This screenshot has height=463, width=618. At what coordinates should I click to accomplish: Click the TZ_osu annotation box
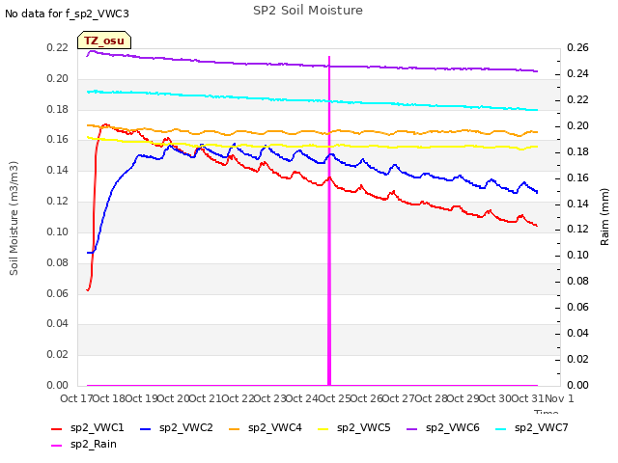click(104, 41)
